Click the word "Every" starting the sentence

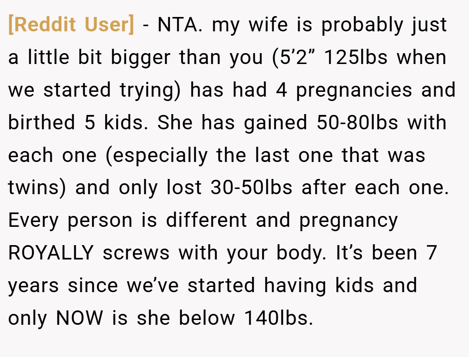click(33, 220)
